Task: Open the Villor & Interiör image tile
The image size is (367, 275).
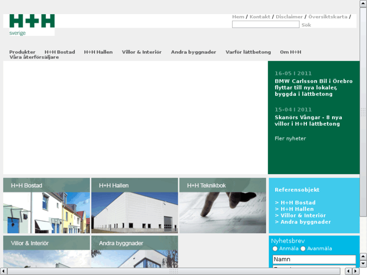Action: [x=46, y=252]
